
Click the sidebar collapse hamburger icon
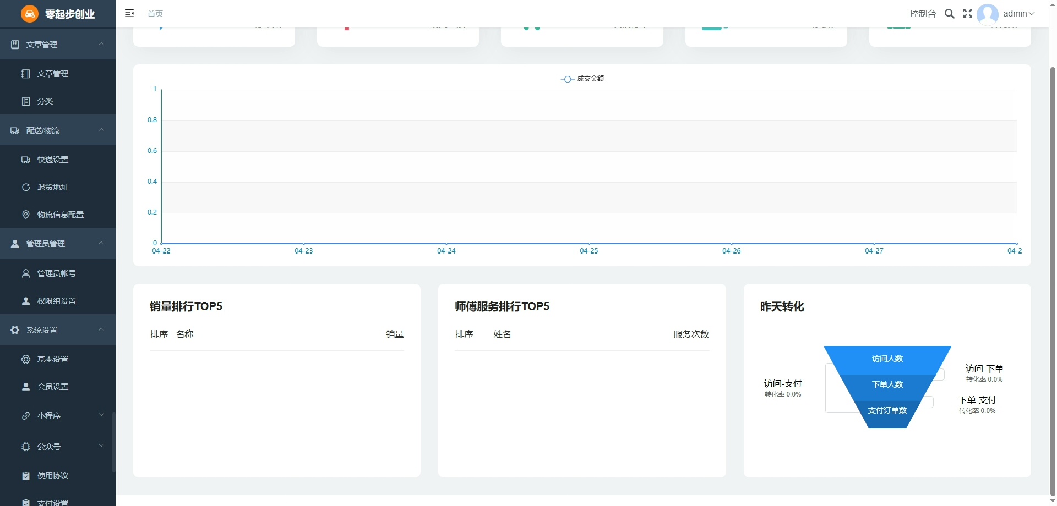click(x=129, y=13)
